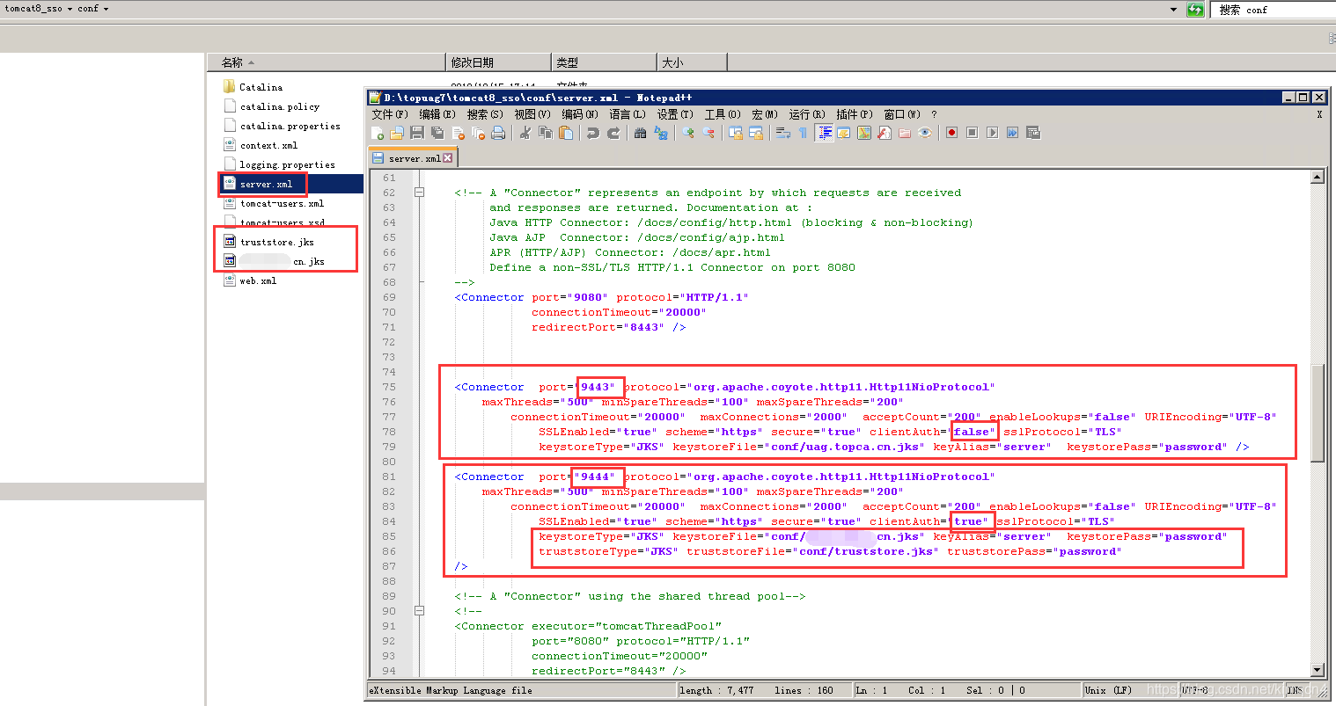Open the 编码(N) menu
Viewport: 1336px width, 706px height.
coord(579,114)
